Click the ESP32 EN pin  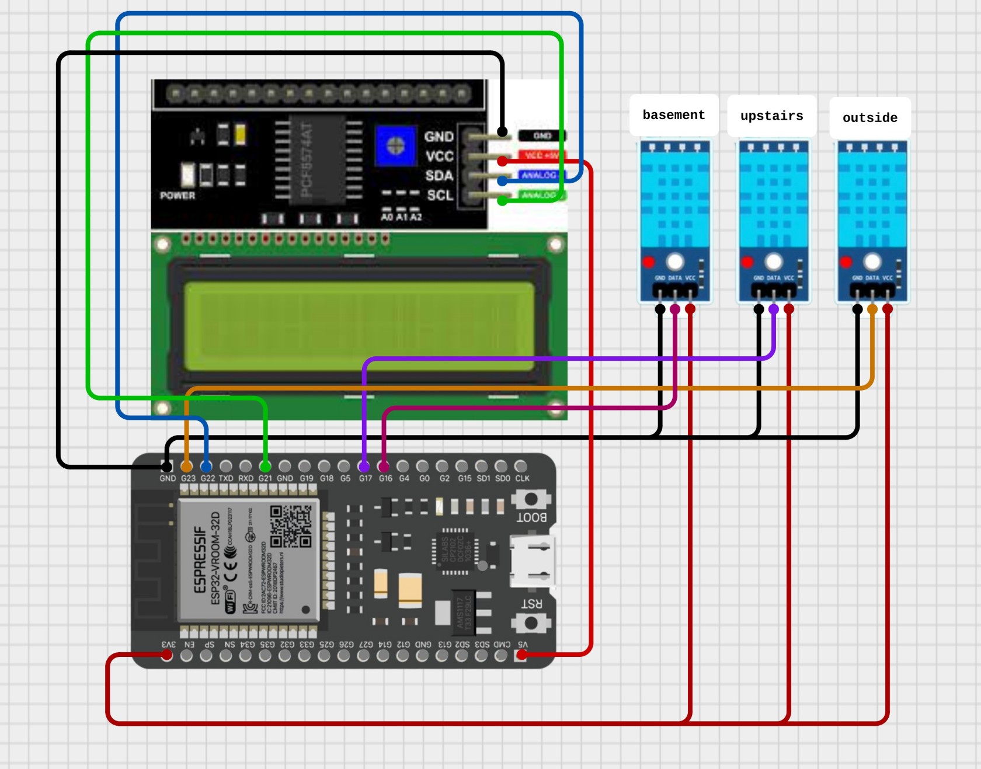point(187,656)
